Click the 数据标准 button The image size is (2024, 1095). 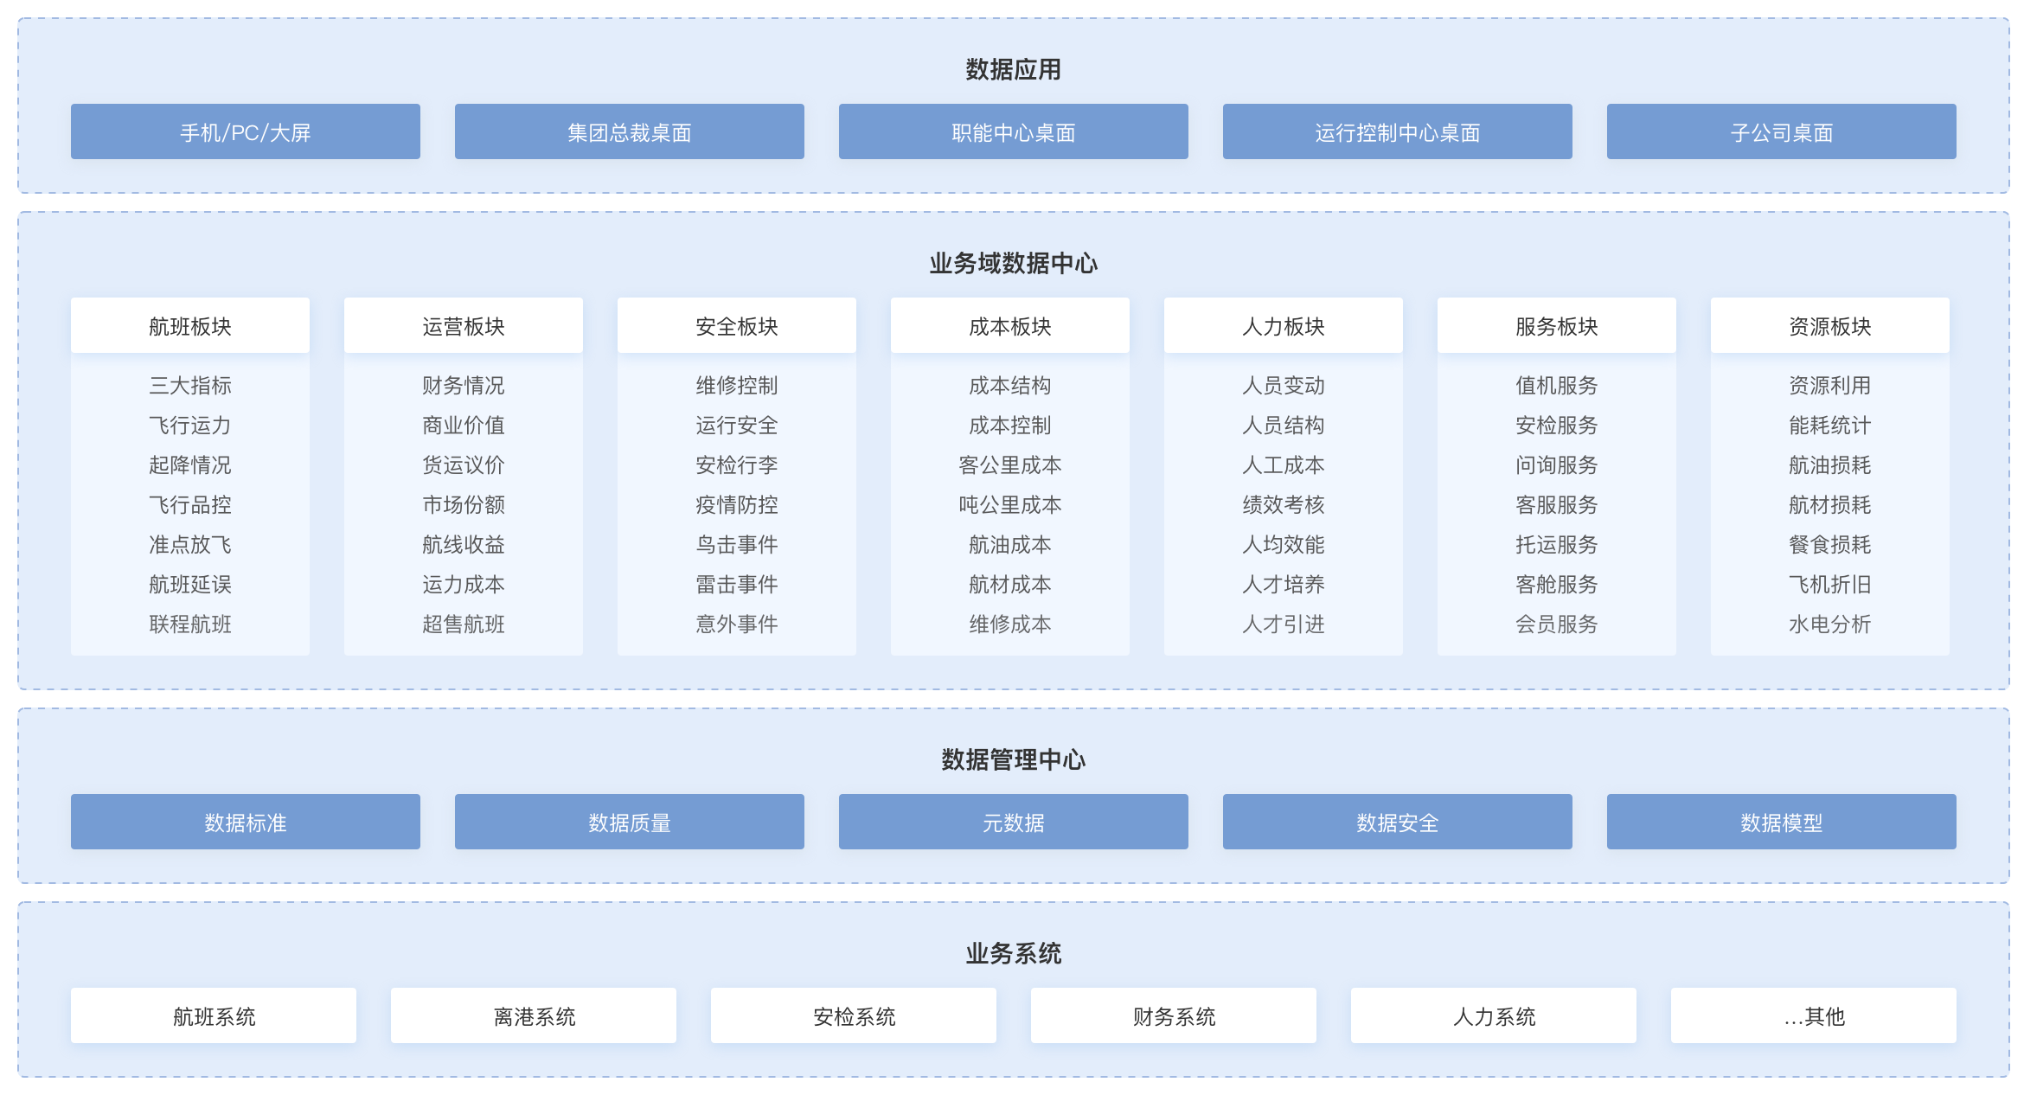click(245, 822)
